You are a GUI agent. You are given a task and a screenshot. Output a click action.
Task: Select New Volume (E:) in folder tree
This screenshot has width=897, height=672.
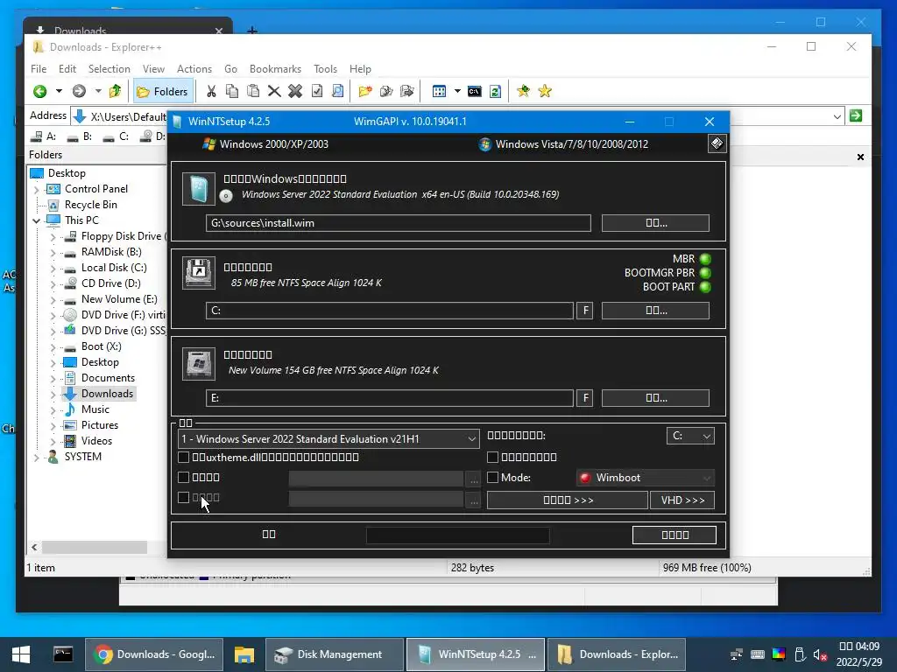click(x=119, y=299)
